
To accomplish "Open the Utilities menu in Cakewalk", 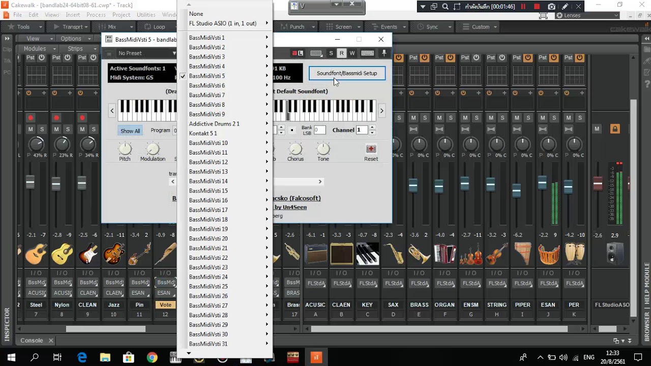I will (x=146, y=15).
